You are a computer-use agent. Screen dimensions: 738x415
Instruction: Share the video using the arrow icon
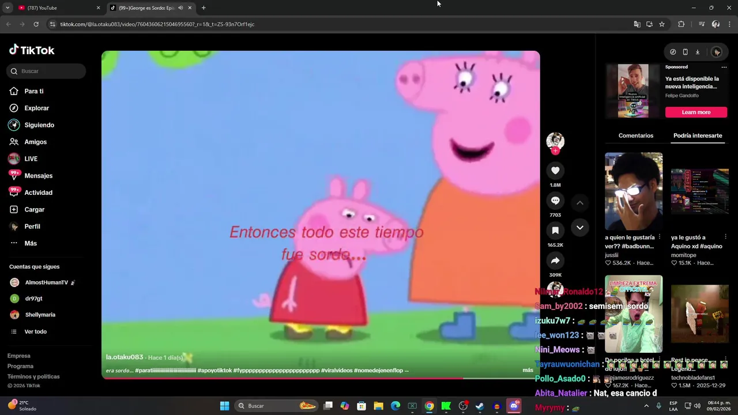tap(555, 261)
